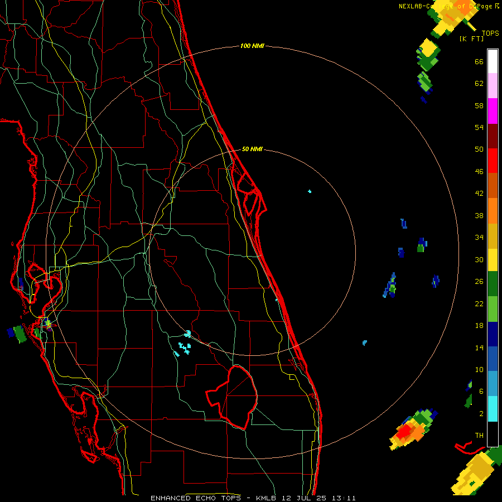Click the light green legend swatch

(x=493, y=308)
